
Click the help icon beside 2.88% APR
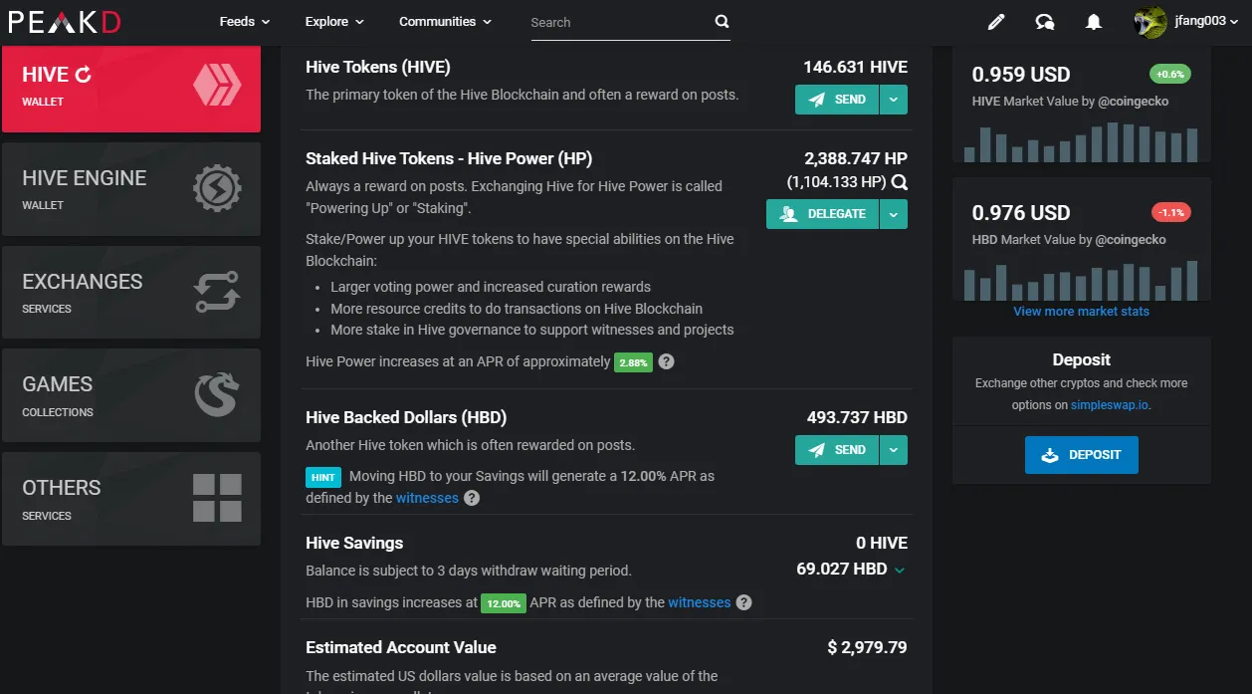tap(667, 361)
